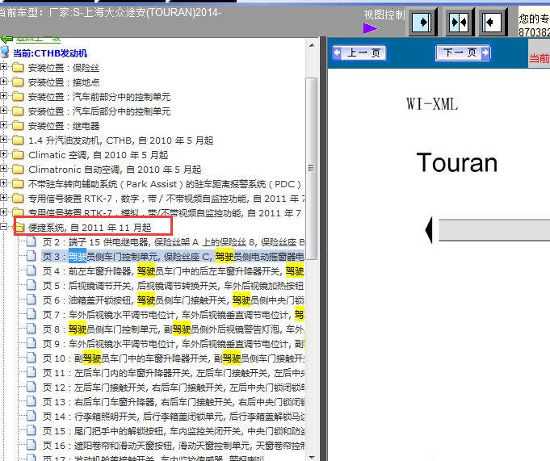Expand the Climatic 空调 folder
Image resolution: width=550 pixels, height=461 pixels.
[3, 154]
